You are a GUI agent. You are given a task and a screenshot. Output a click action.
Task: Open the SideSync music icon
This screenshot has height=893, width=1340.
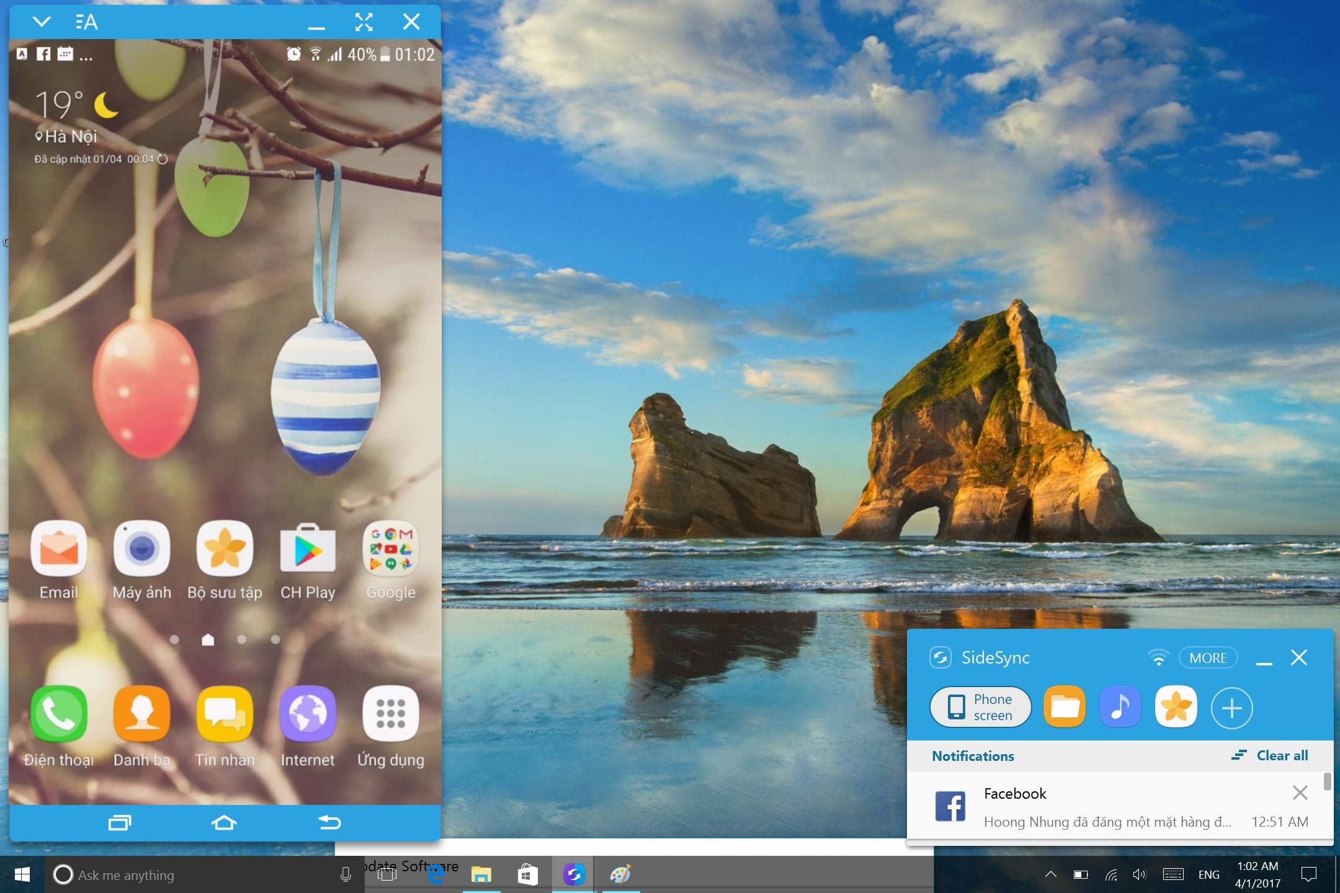[x=1120, y=707]
